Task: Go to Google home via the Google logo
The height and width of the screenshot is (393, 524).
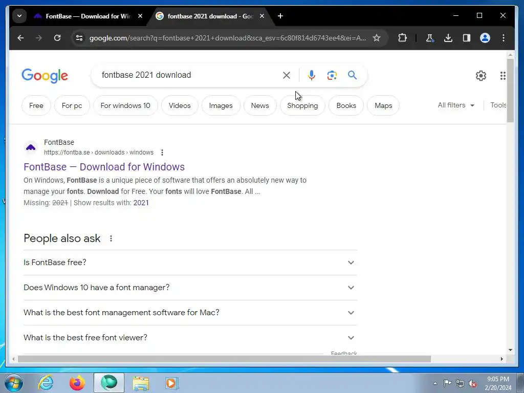Action: [45, 76]
